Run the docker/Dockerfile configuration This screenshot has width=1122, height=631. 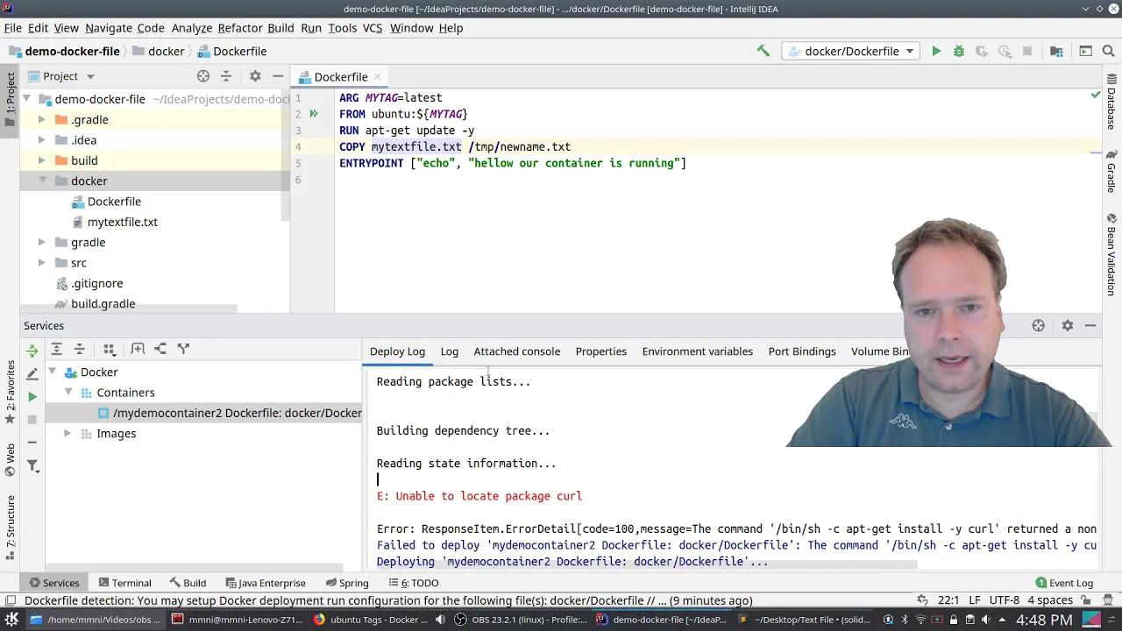pos(936,51)
